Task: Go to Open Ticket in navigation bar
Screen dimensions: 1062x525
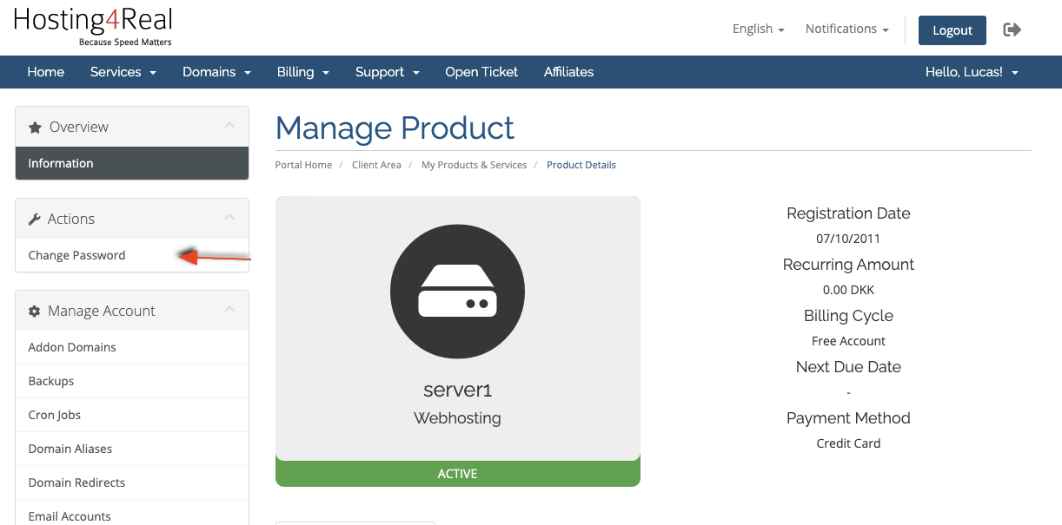Action: (x=481, y=72)
